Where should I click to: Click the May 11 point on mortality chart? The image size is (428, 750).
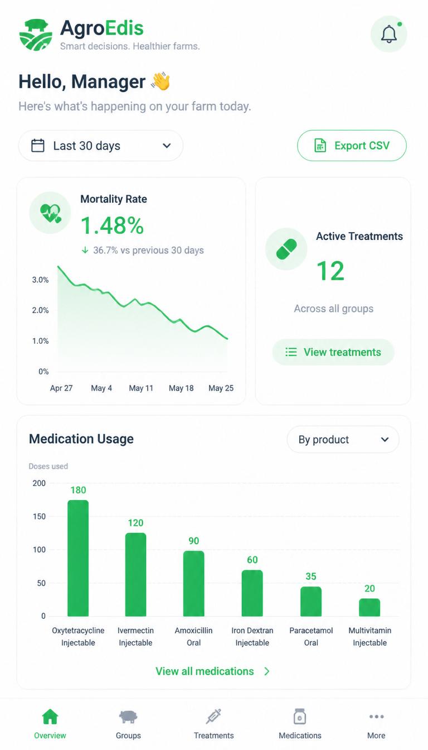[141, 304]
